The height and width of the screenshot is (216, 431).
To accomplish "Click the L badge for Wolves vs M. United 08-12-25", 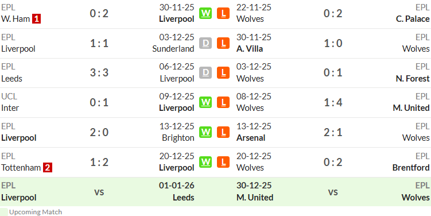I will click(x=223, y=102).
